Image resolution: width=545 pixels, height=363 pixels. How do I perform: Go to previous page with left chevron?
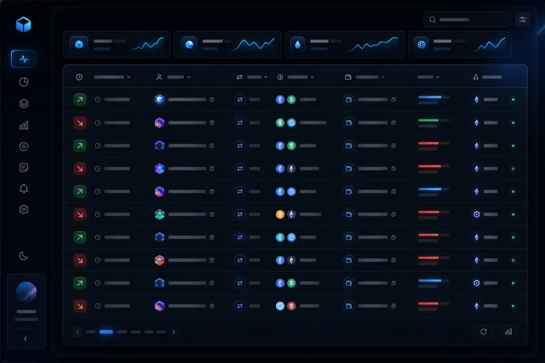[78, 332]
